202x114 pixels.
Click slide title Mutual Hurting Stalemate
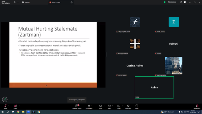tap(48, 32)
